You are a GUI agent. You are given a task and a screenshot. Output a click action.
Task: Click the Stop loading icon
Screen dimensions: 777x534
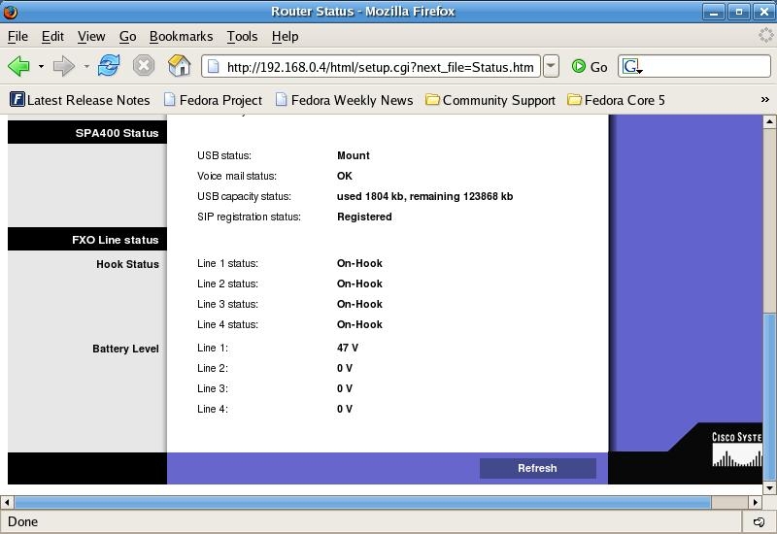coord(144,66)
